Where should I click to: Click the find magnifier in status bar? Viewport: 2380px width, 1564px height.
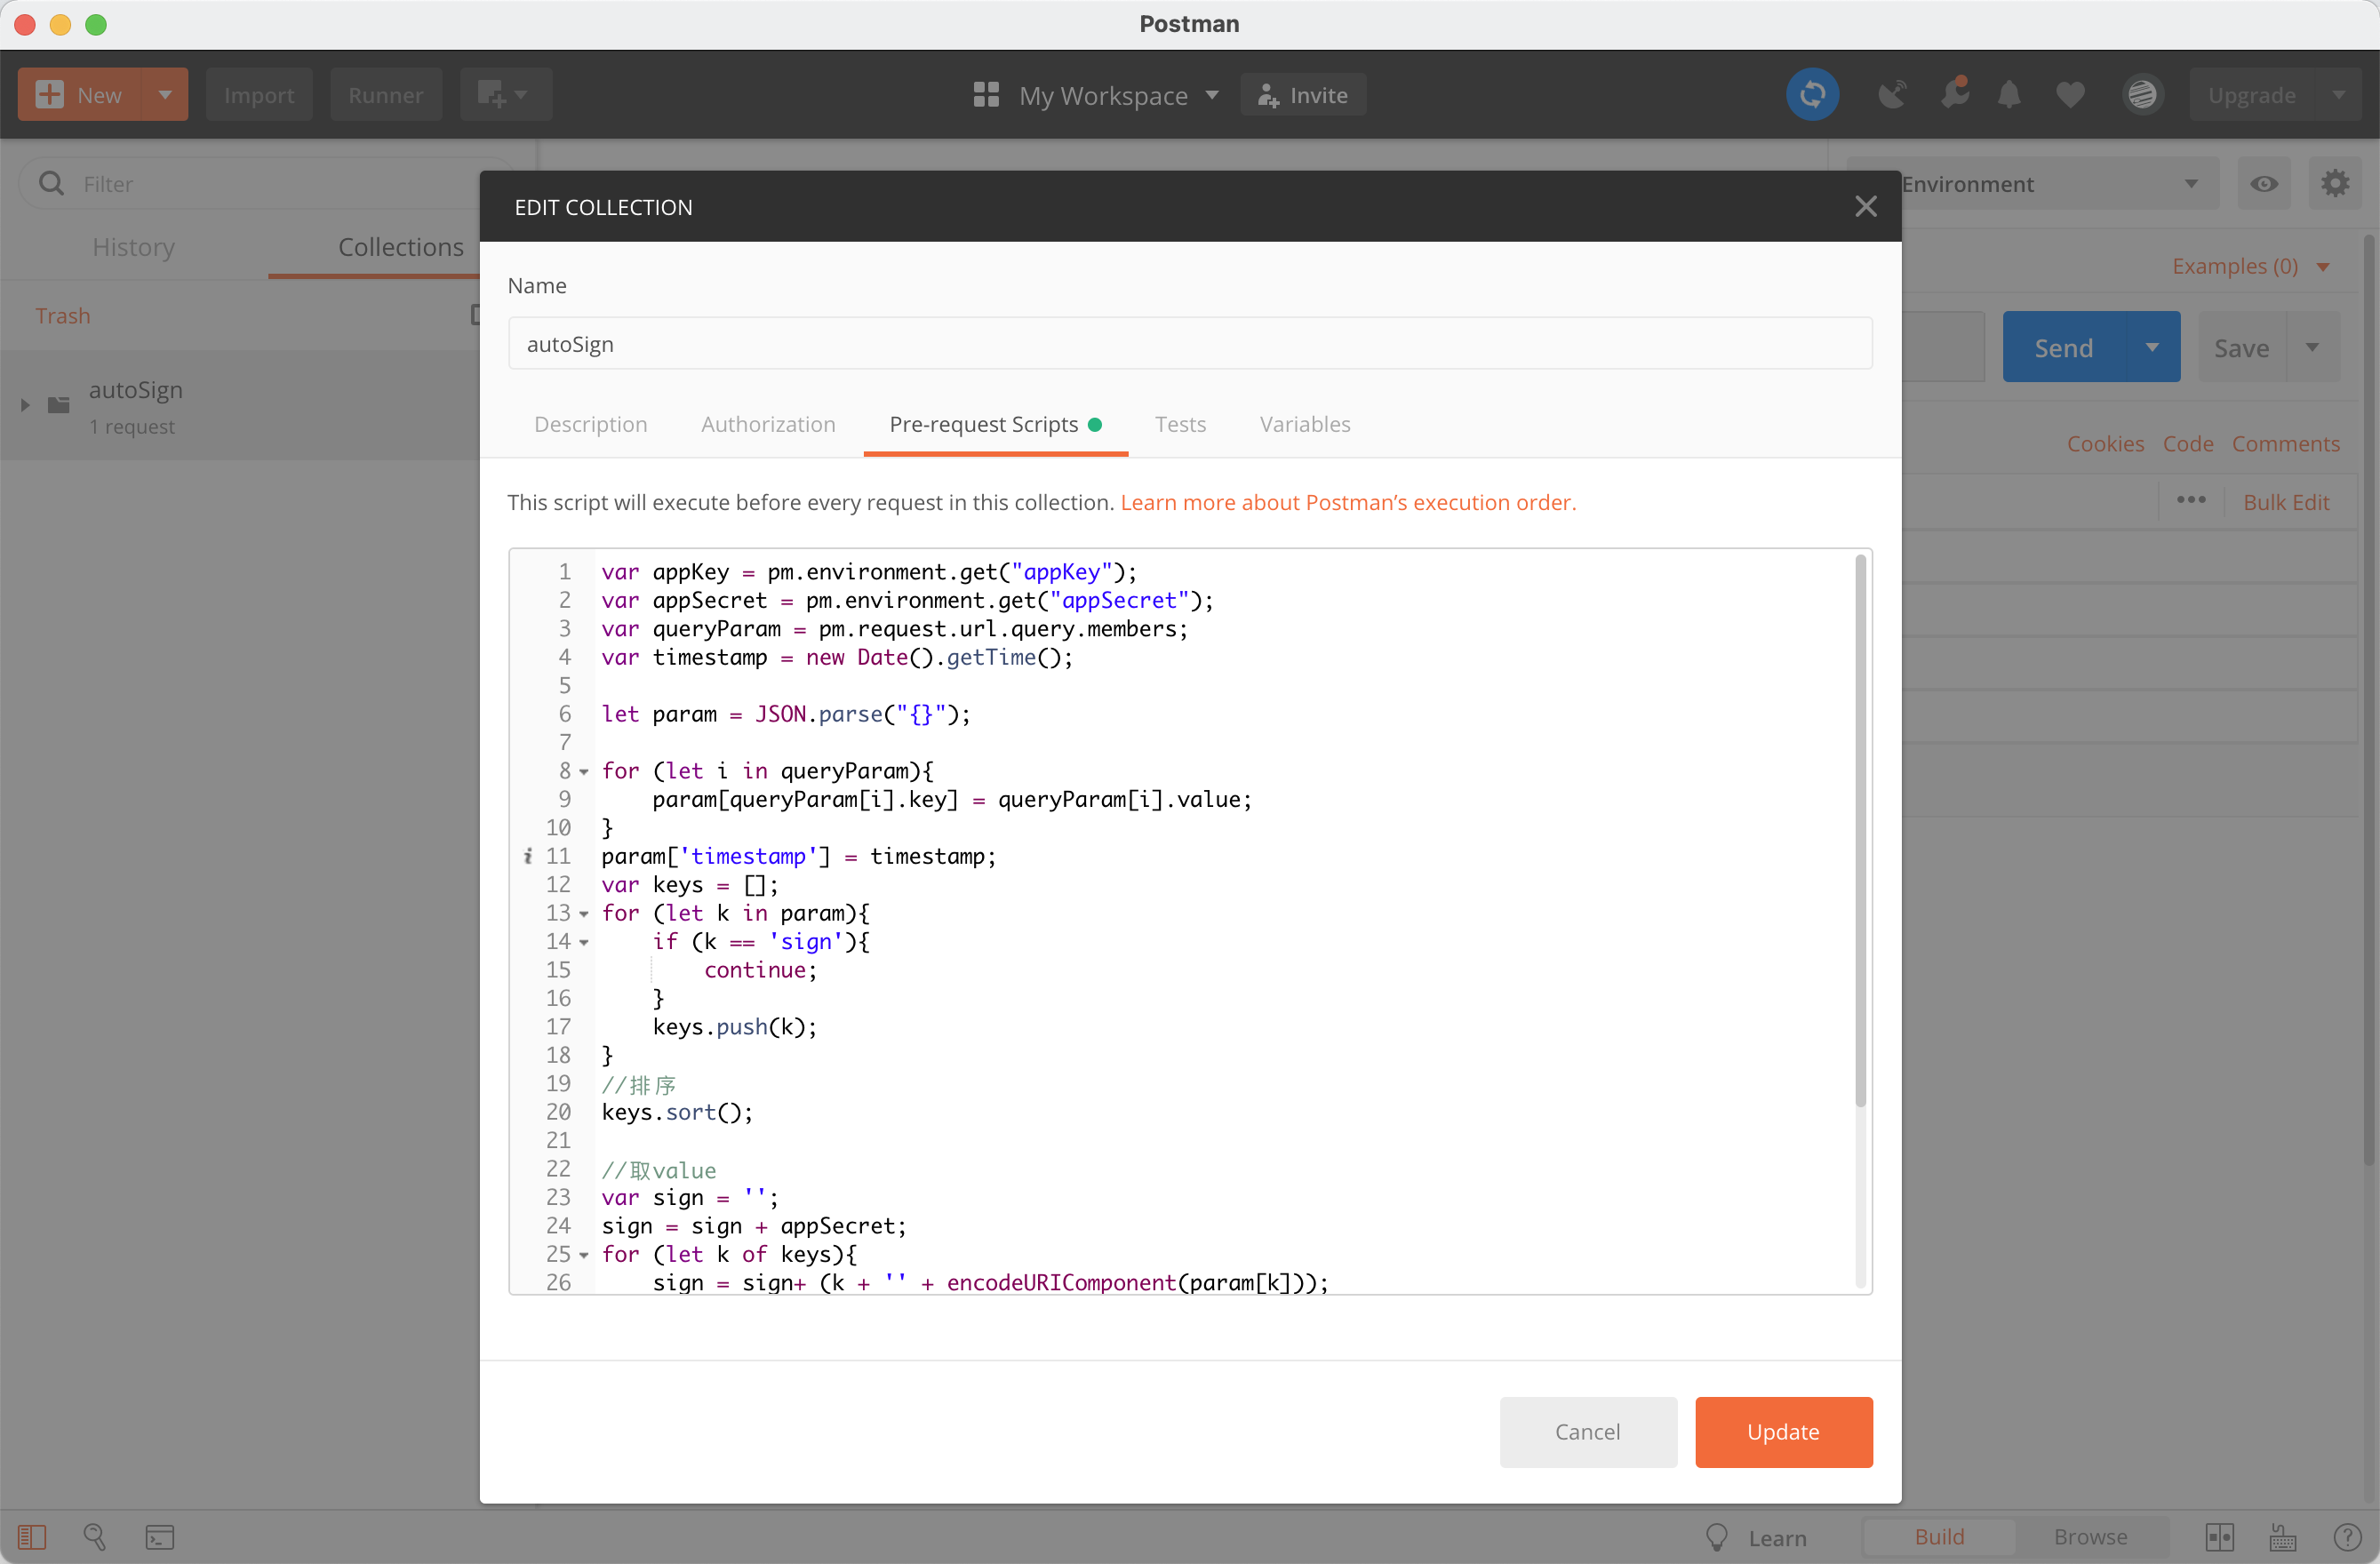click(x=95, y=1537)
